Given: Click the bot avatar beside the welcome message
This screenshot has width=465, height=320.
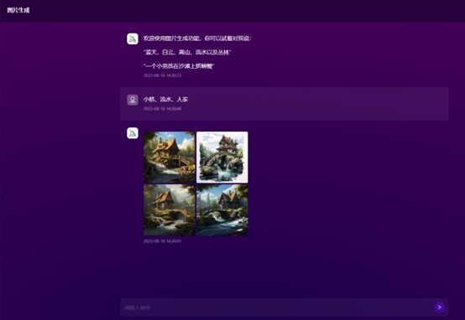Looking at the screenshot, I should [133, 39].
